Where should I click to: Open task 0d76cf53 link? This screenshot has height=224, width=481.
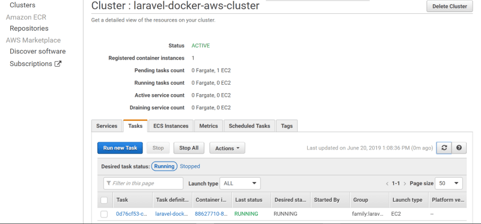(132, 214)
